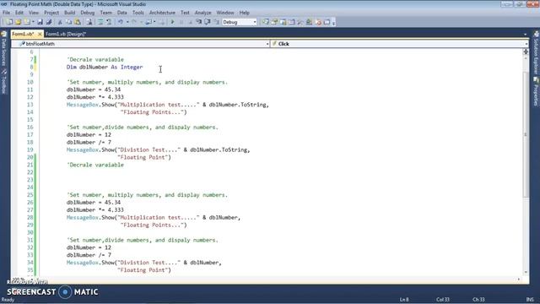Click the Save All icon
Image resolution: width=540 pixels, height=304 pixels.
coord(49,22)
